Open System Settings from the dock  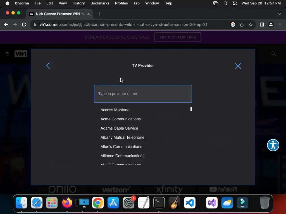tap(128, 203)
